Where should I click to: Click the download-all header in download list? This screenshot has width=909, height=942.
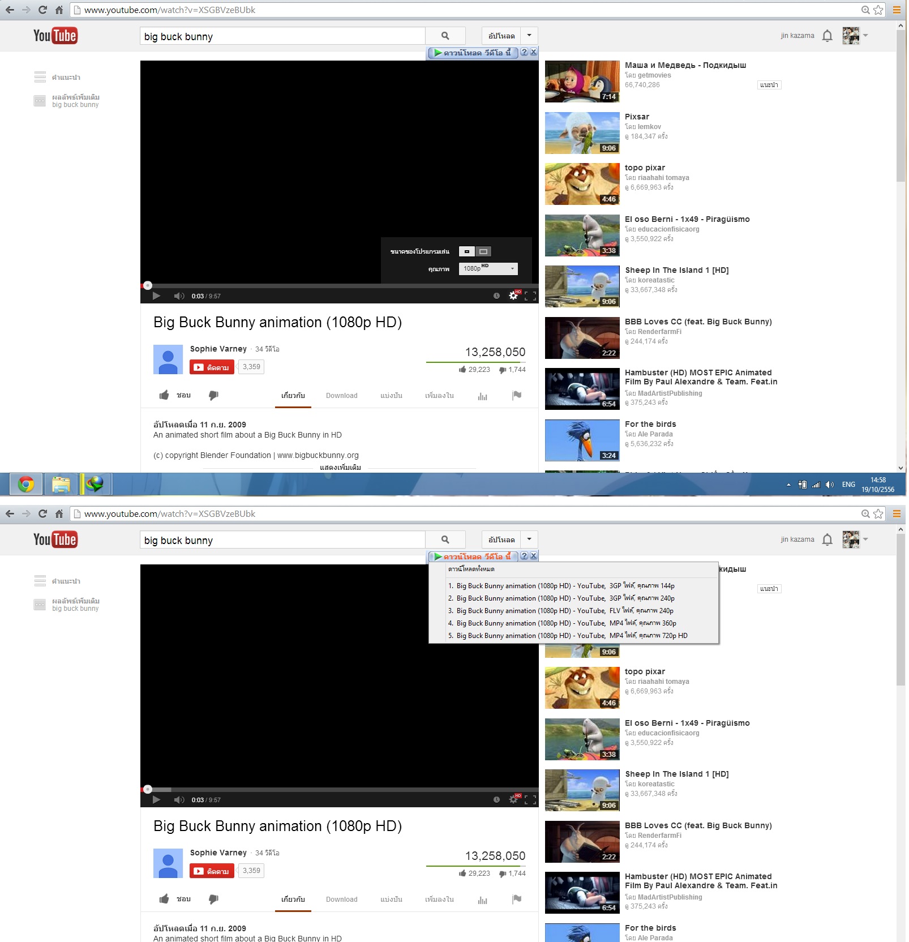pos(573,569)
